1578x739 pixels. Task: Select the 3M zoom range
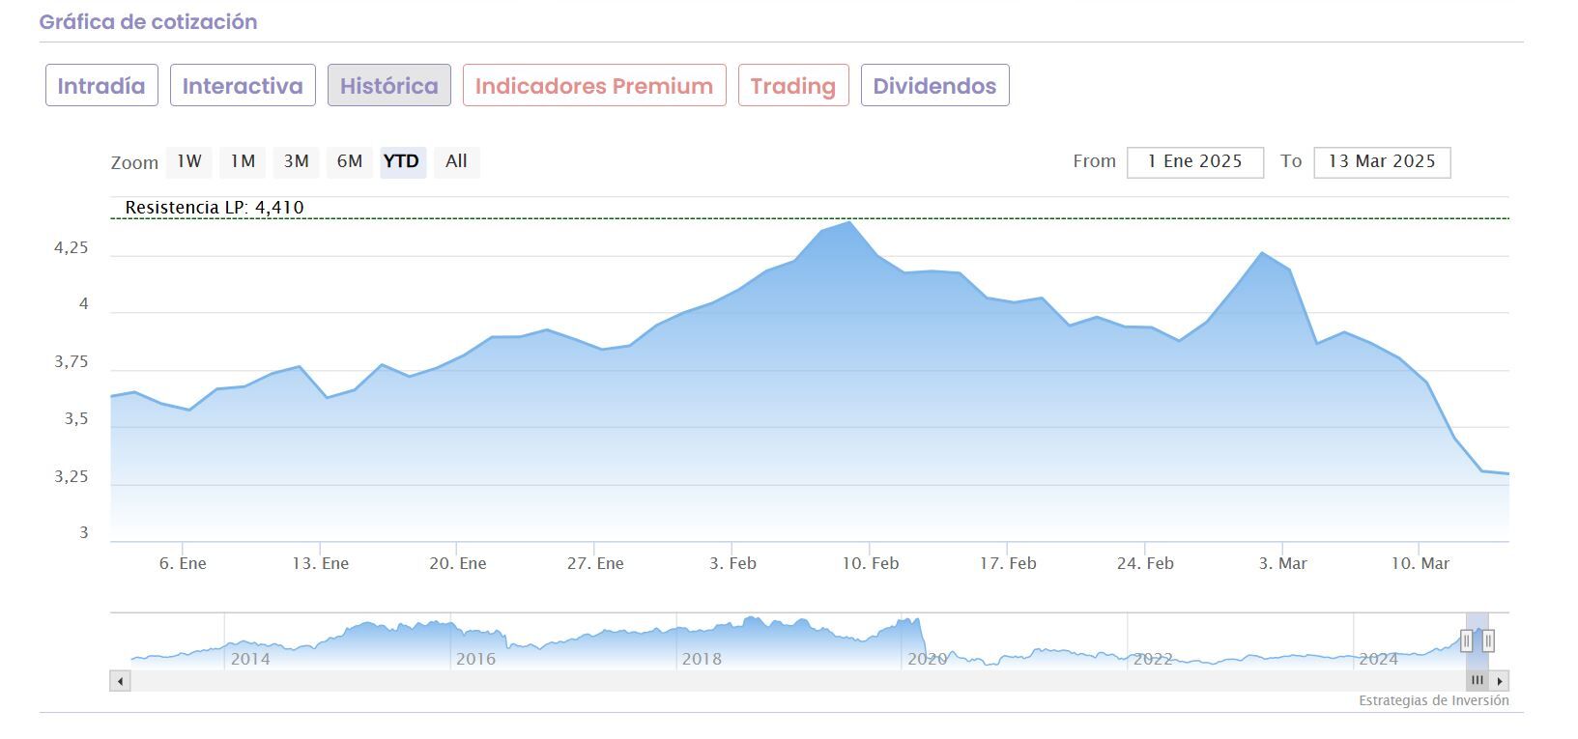click(296, 161)
